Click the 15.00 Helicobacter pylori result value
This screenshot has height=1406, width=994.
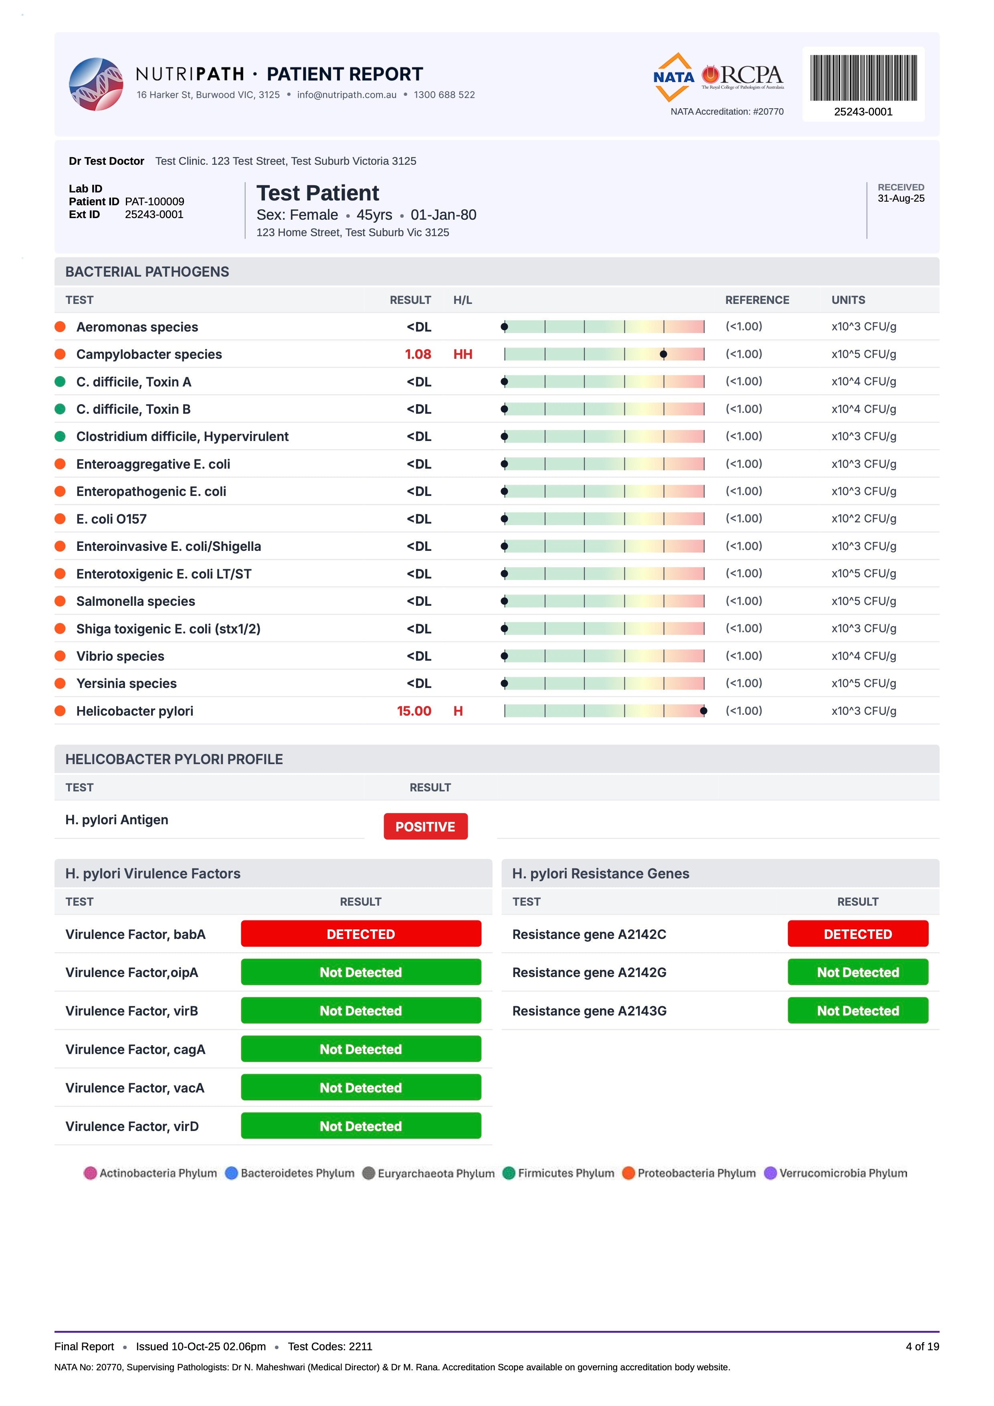coord(414,711)
